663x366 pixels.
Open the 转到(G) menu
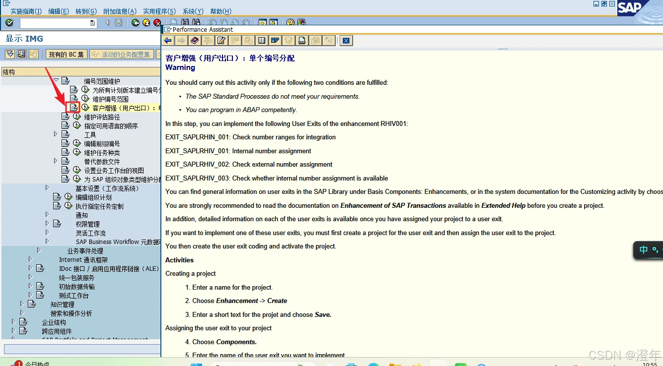[x=86, y=11]
